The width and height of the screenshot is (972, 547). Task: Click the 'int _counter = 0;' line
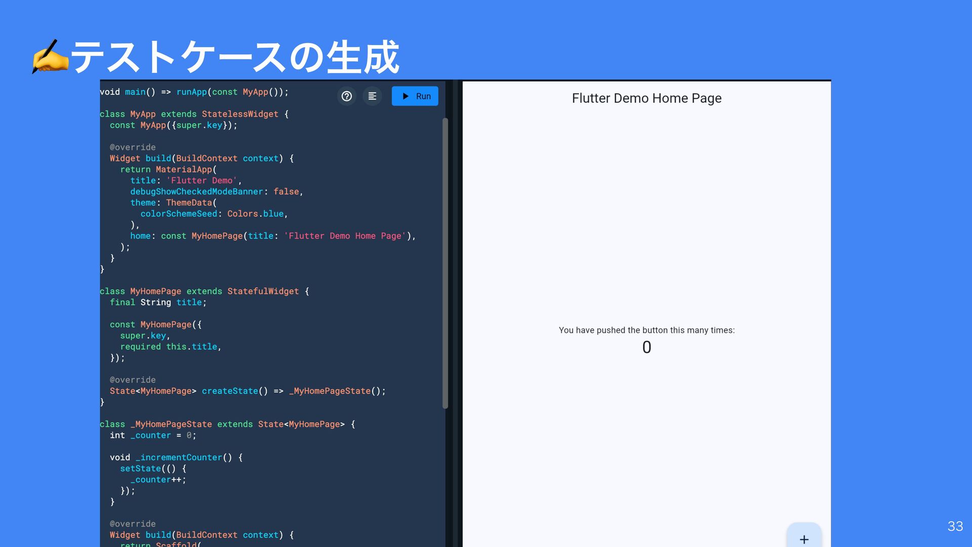[x=153, y=436]
